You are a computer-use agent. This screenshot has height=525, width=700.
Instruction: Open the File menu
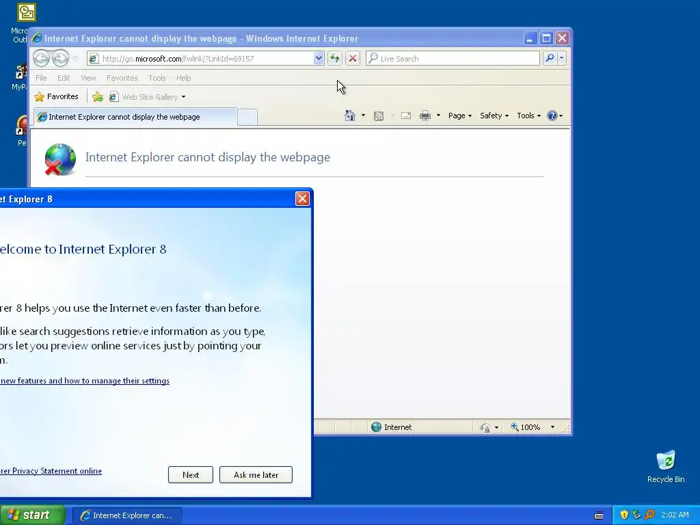tap(41, 78)
